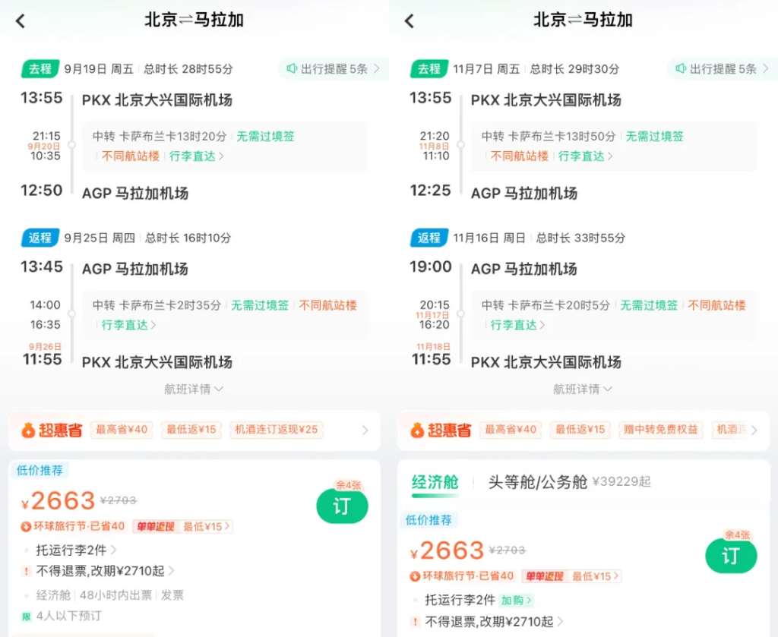
Task: Tap the 返程 badge for 9月25日
Action: pyautogui.click(x=40, y=238)
